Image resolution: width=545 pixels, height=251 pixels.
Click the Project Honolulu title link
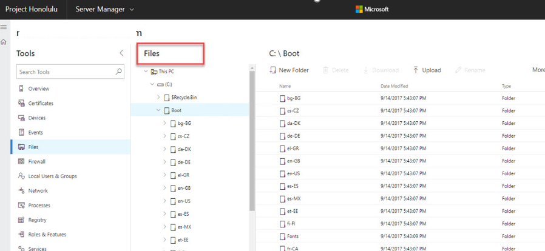click(31, 9)
